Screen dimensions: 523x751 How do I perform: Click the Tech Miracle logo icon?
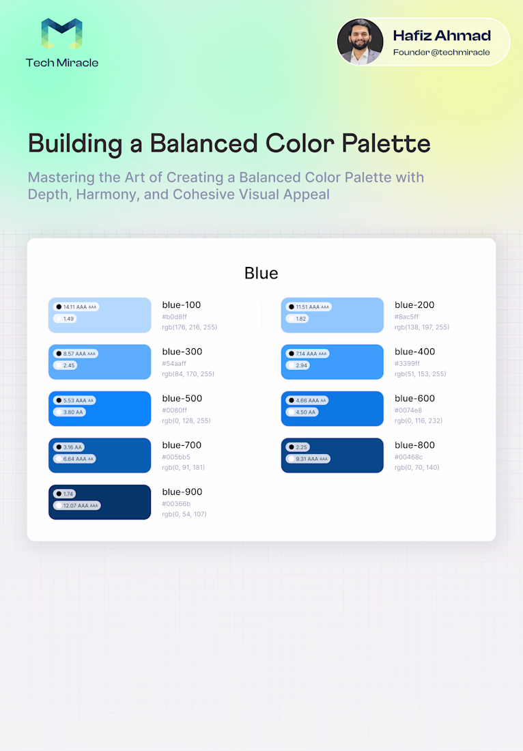(61, 34)
